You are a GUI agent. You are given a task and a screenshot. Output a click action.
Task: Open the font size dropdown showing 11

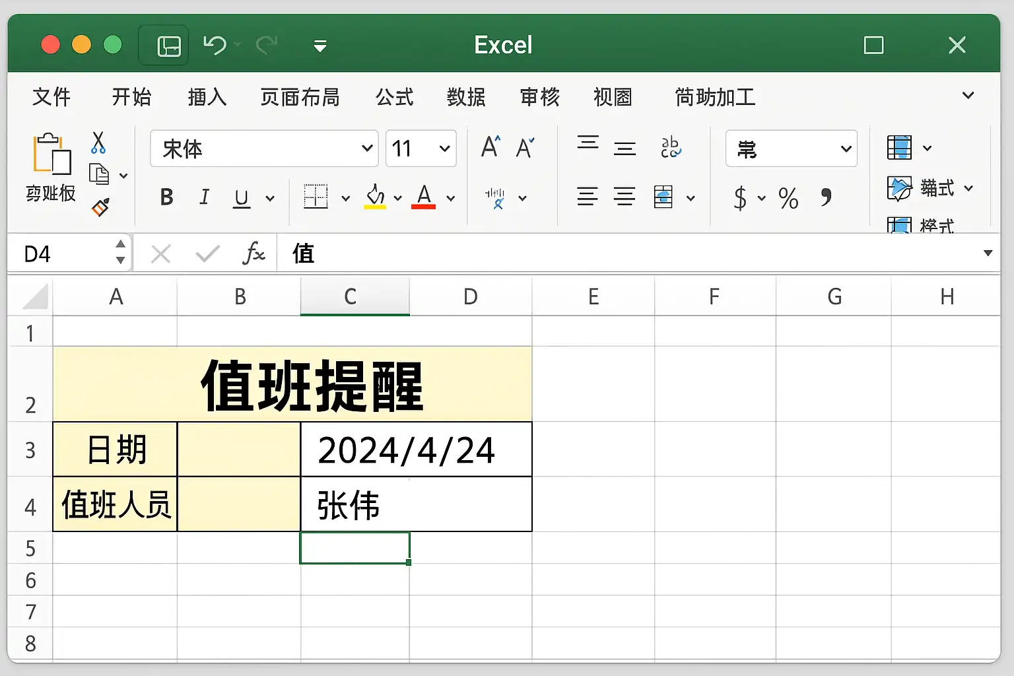pyautogui.click(x=421, y=149)
